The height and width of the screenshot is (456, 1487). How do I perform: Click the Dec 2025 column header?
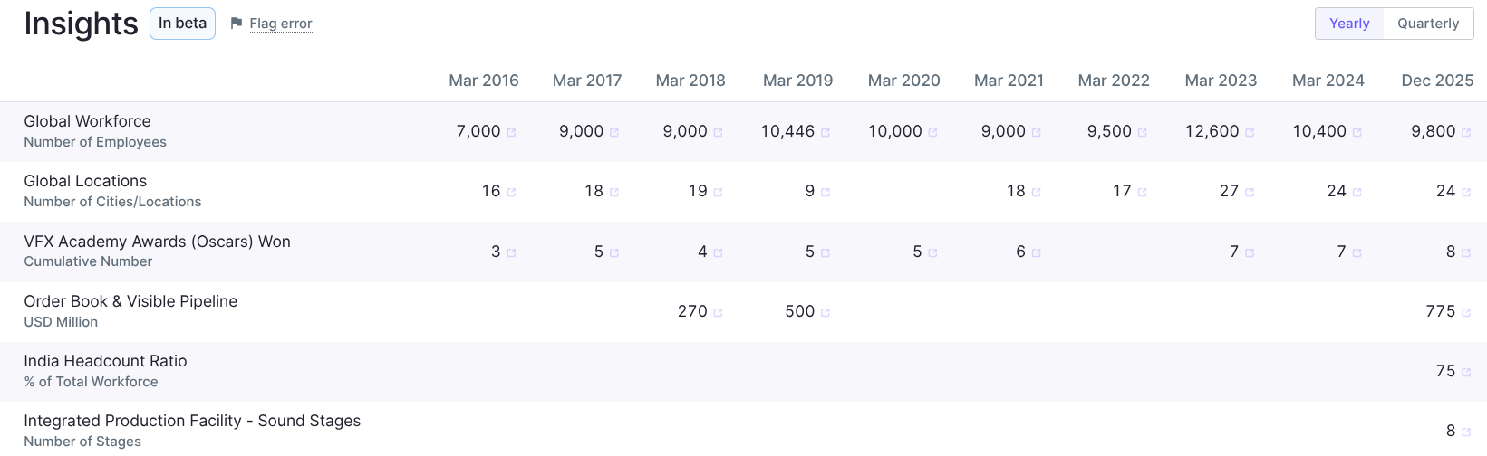pyautogui.click(x=1437, y=81)
